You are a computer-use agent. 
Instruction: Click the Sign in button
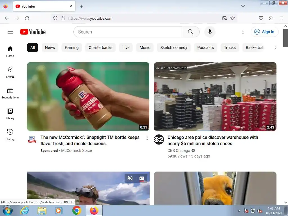[265, 32]
